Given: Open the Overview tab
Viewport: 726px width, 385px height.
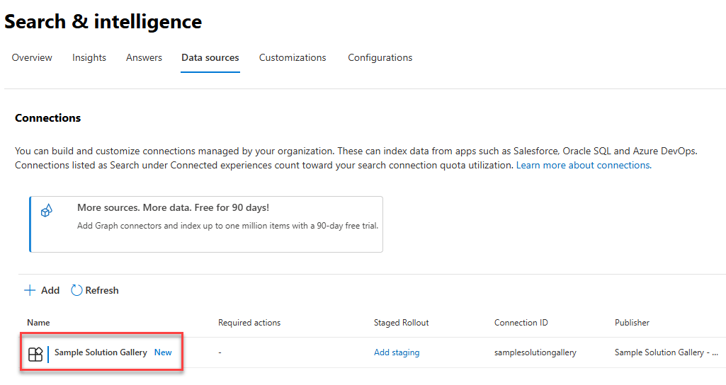Looking at the screenshot, I should 32,57.
